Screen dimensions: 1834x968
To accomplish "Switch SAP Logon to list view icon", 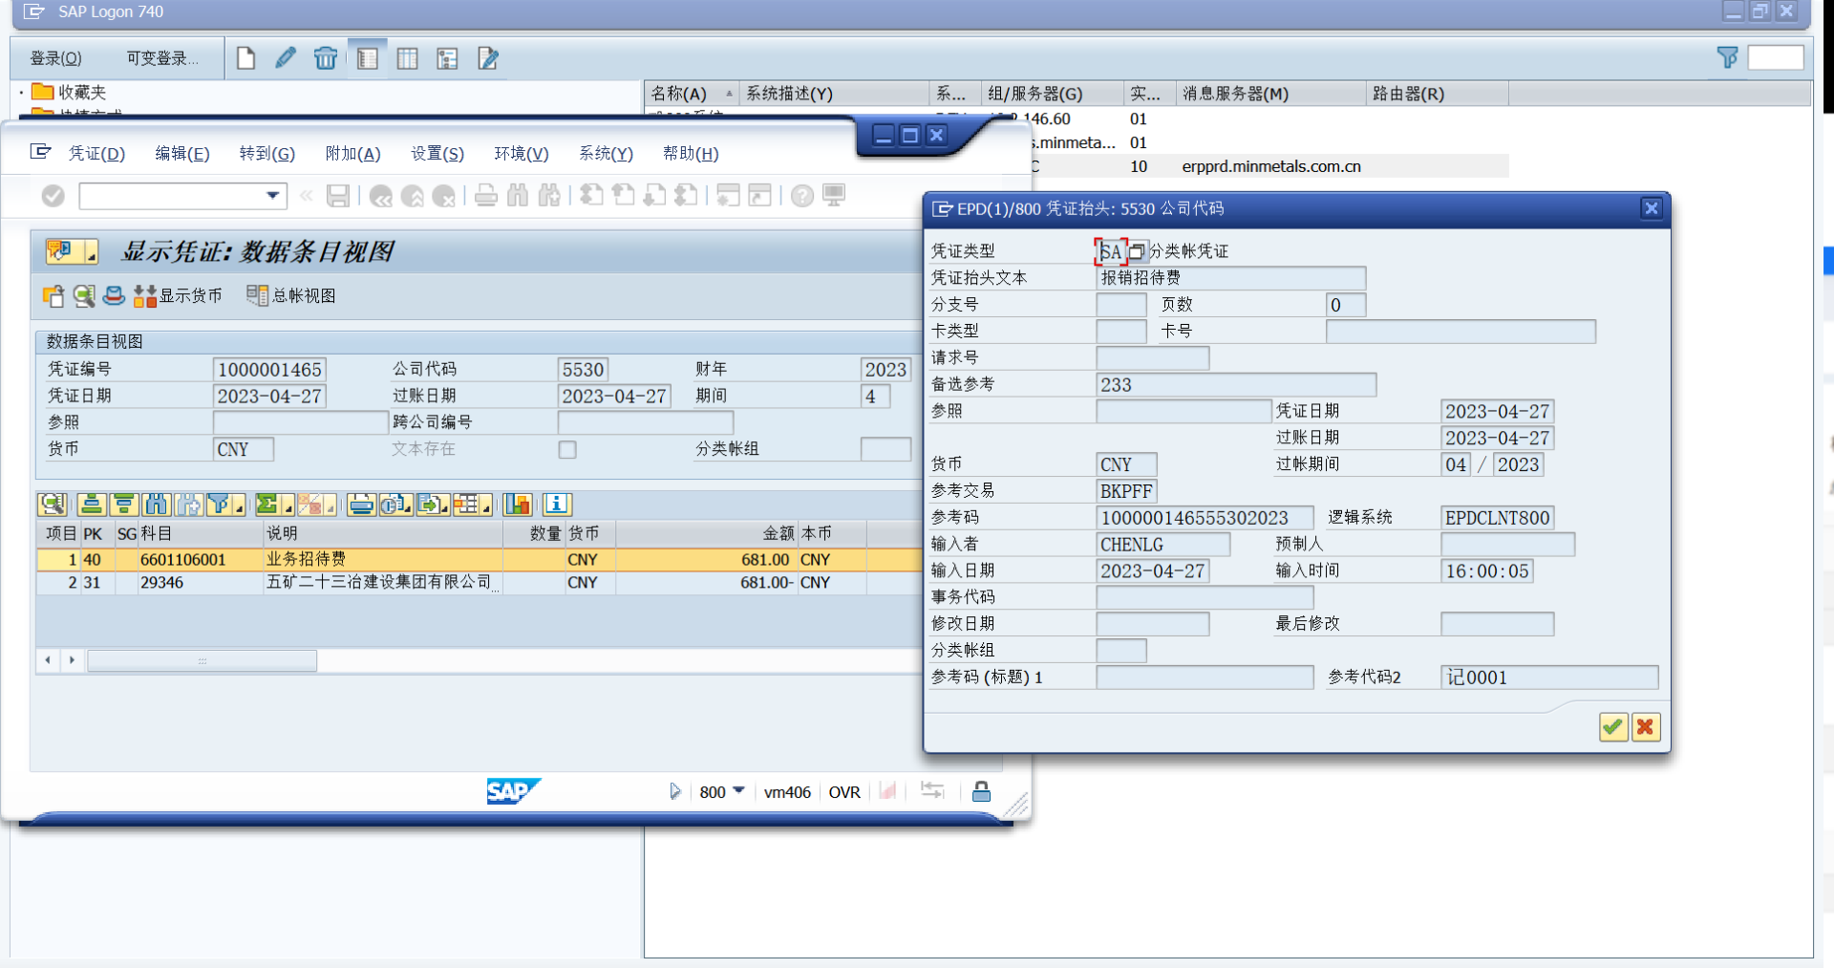I will click(408, 58).
